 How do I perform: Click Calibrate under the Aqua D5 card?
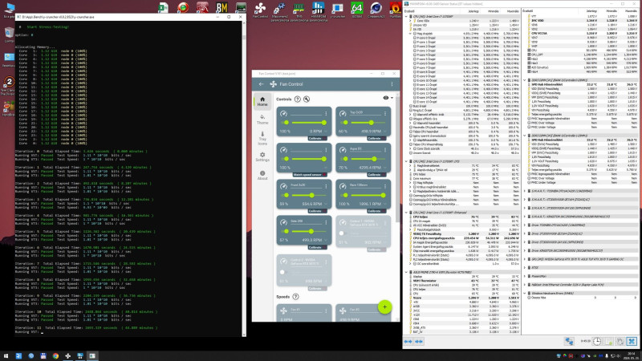click(x=376, y=174)
